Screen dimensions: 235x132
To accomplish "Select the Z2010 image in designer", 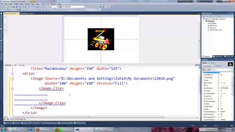I will [101, 39].
